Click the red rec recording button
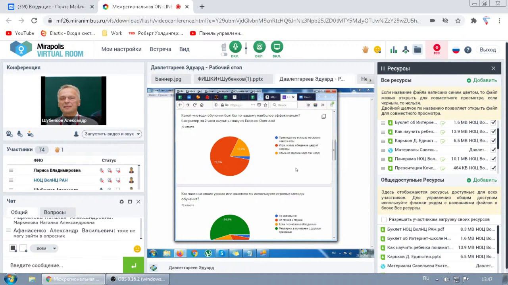This screenshot has height=285, width=508. click(x=437, y=49)
